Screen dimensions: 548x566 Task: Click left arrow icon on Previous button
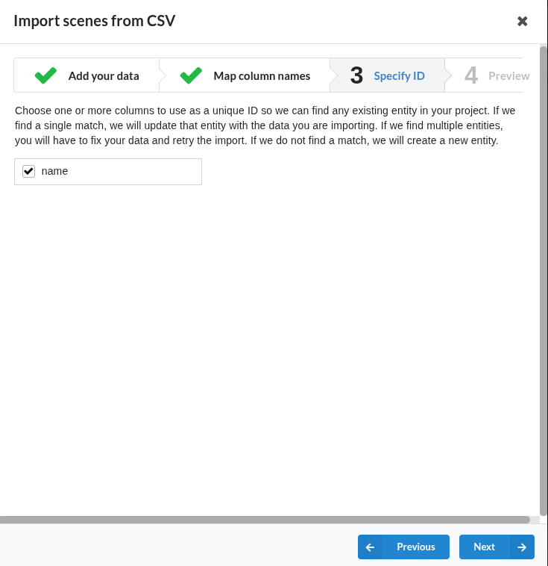coord(370,547)
